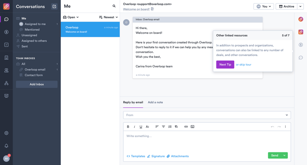Open paragraph format tool in editor

pyautogui.click(x=176, y=127)
